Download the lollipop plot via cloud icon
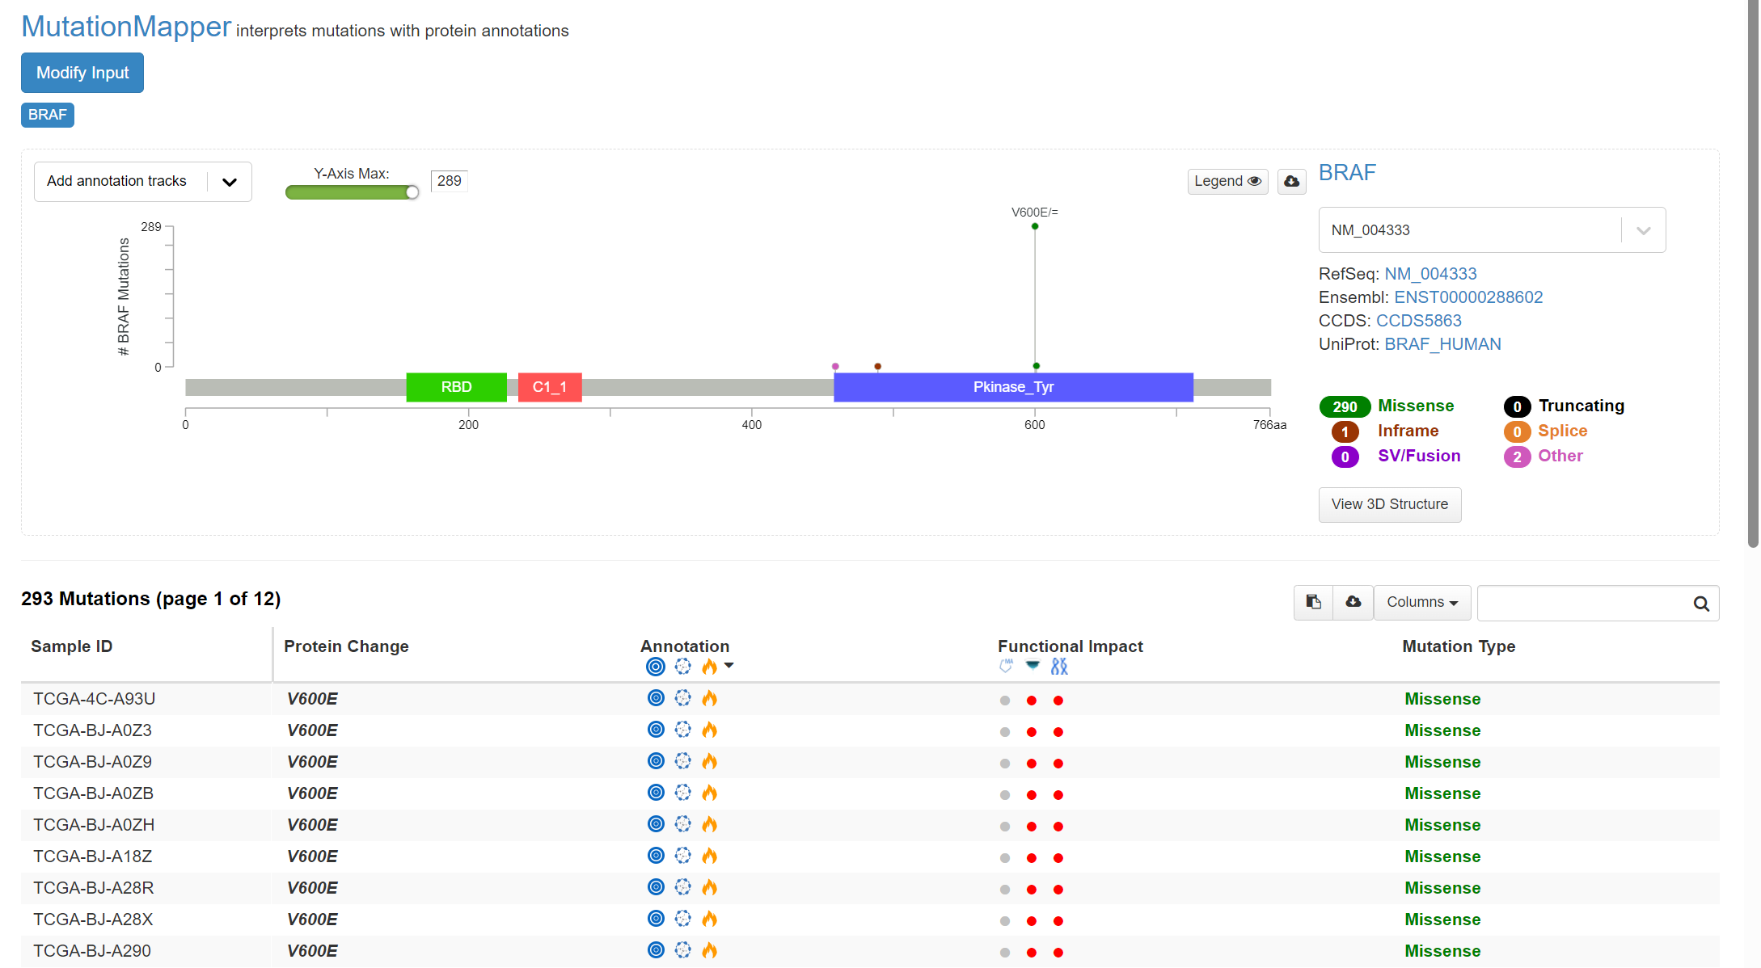The image size is (1761, 968). (1292, 181)
